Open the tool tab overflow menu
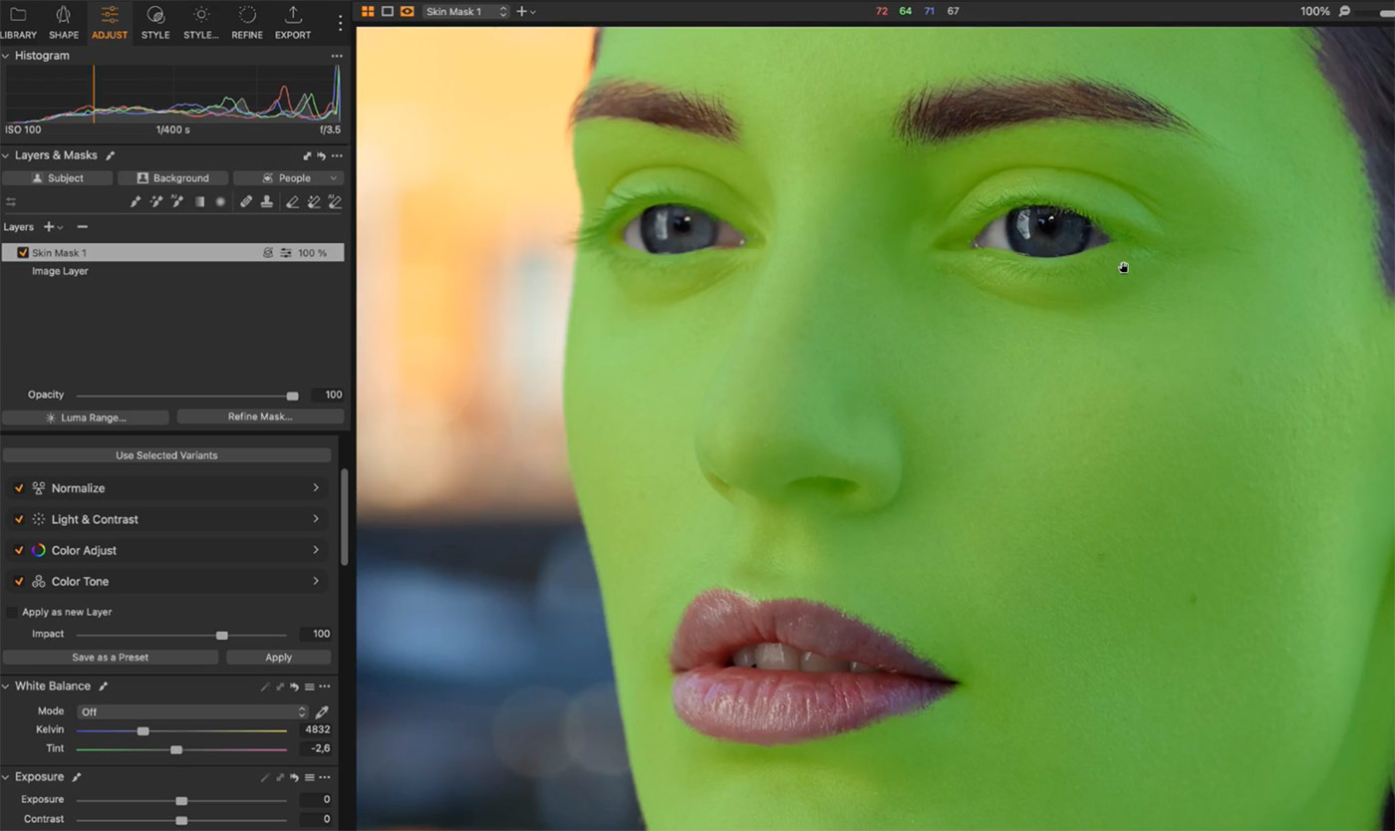The height and width of the screenshot is (831, 1395). coord(340,22)
